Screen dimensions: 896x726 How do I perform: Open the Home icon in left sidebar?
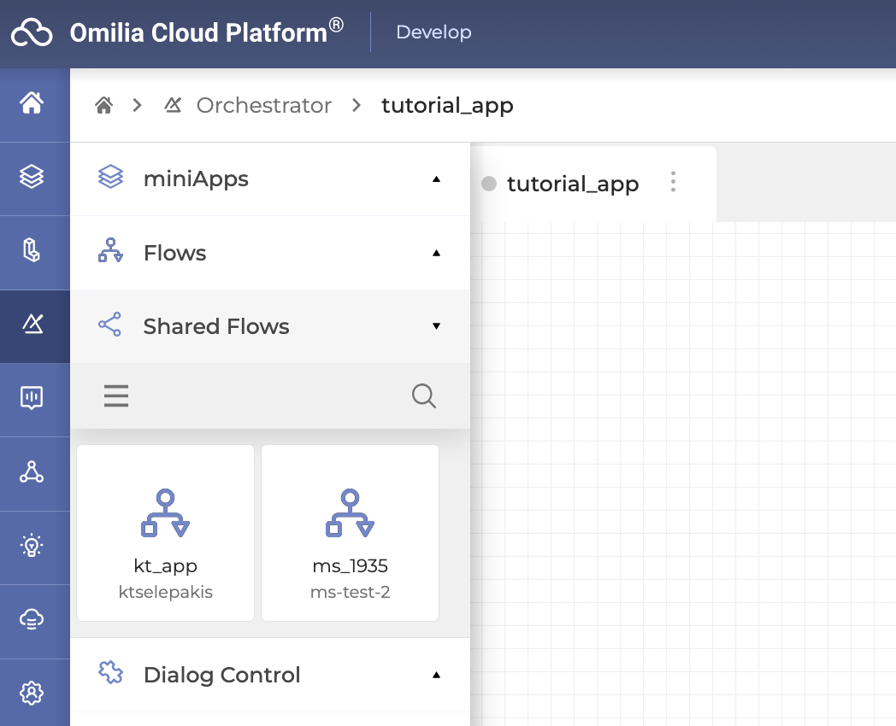pyautogui.click(x=32, y=104)
